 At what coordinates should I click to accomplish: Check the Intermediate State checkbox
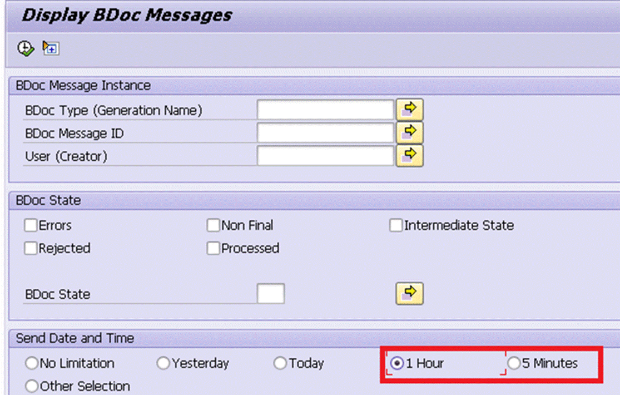396,225
